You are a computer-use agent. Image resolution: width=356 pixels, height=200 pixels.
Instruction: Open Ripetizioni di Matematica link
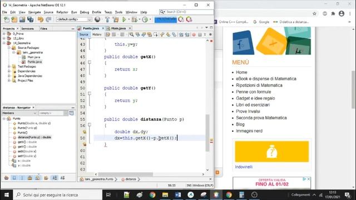point(259,85)
